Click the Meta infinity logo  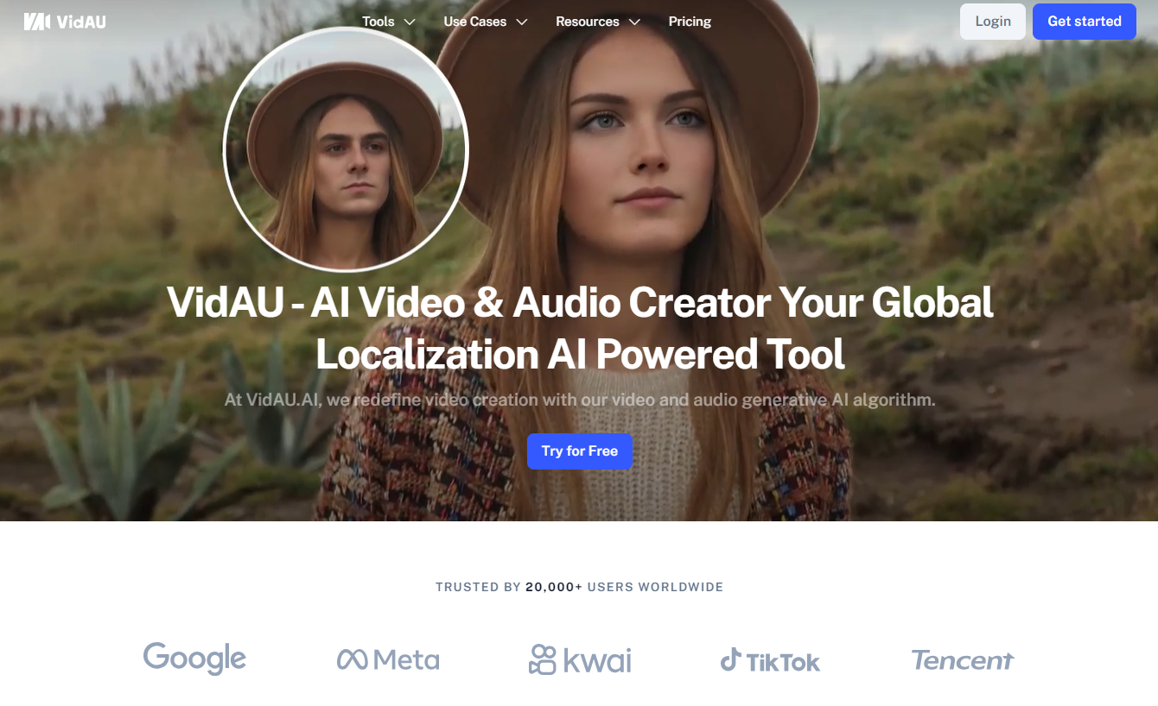click(x=352, y=660)
